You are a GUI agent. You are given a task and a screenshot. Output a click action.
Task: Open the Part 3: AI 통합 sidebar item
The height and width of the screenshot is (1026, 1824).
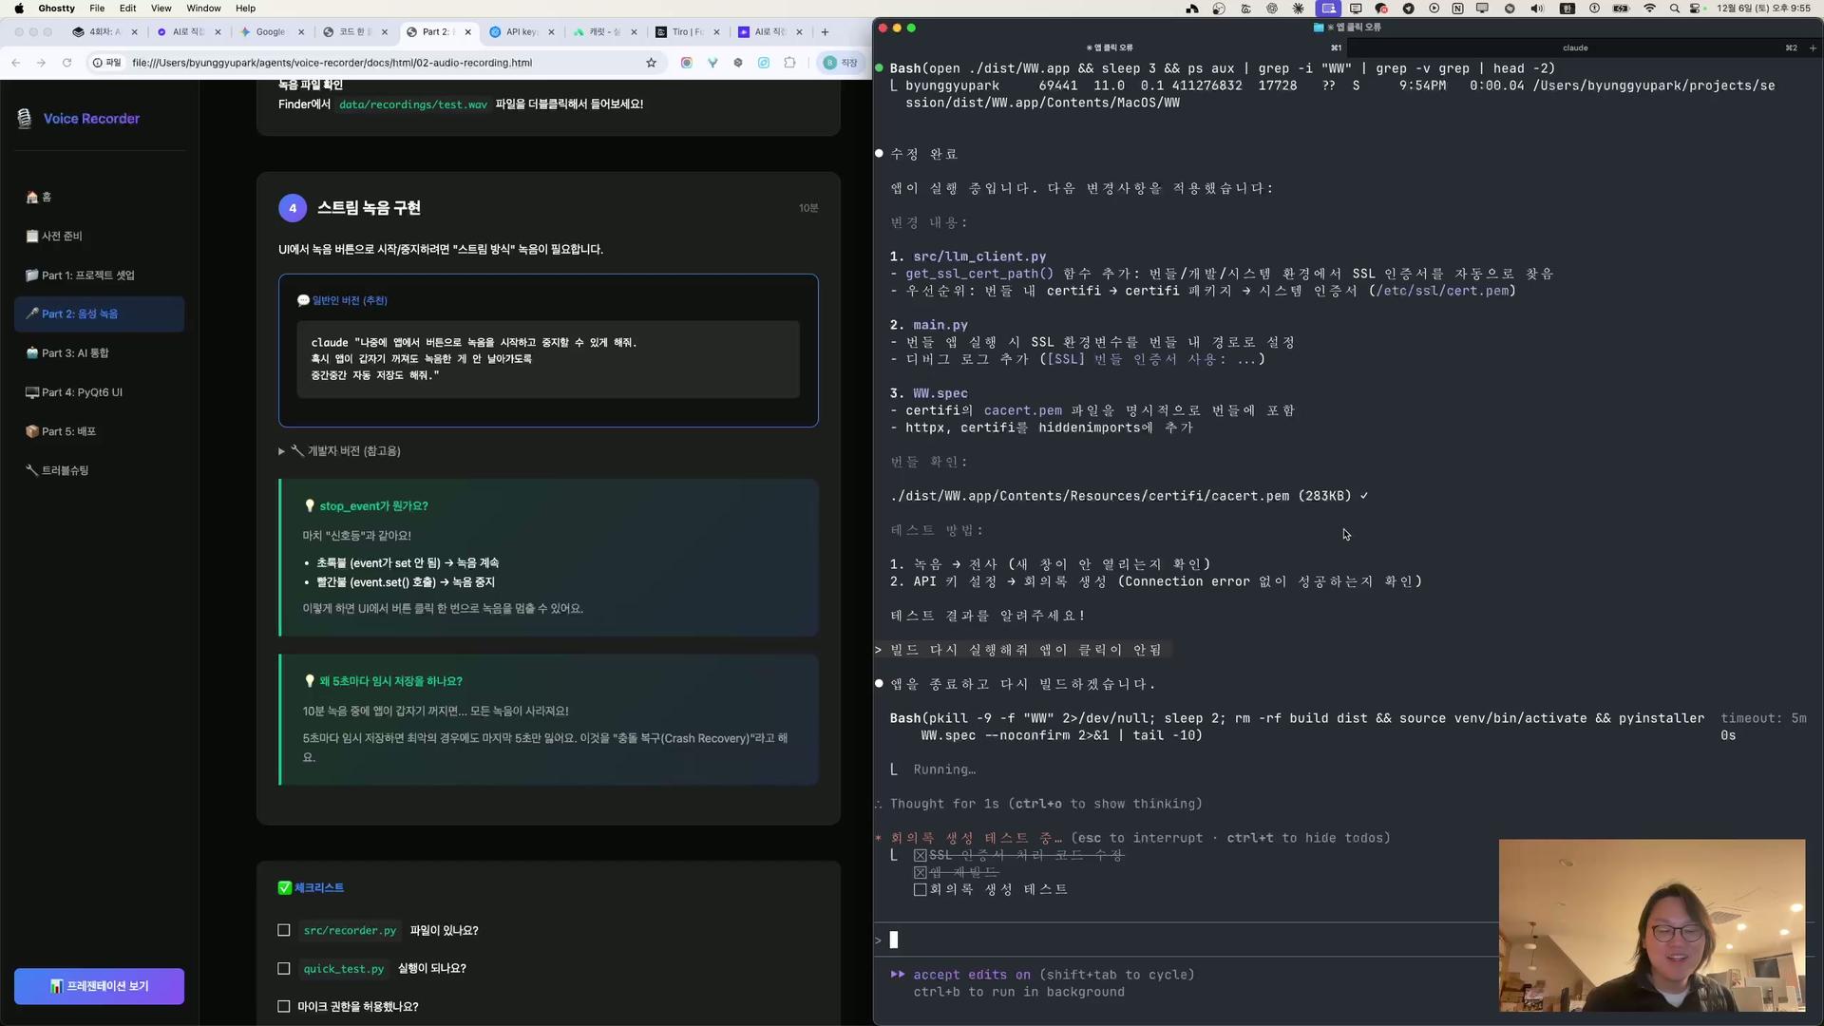75,353
